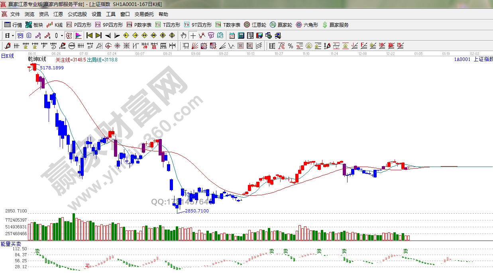Toggle the highlighted 乾坤 K-line display button
Screen dimensions: 493x273
pyautogui.click(x=20, y=35)
